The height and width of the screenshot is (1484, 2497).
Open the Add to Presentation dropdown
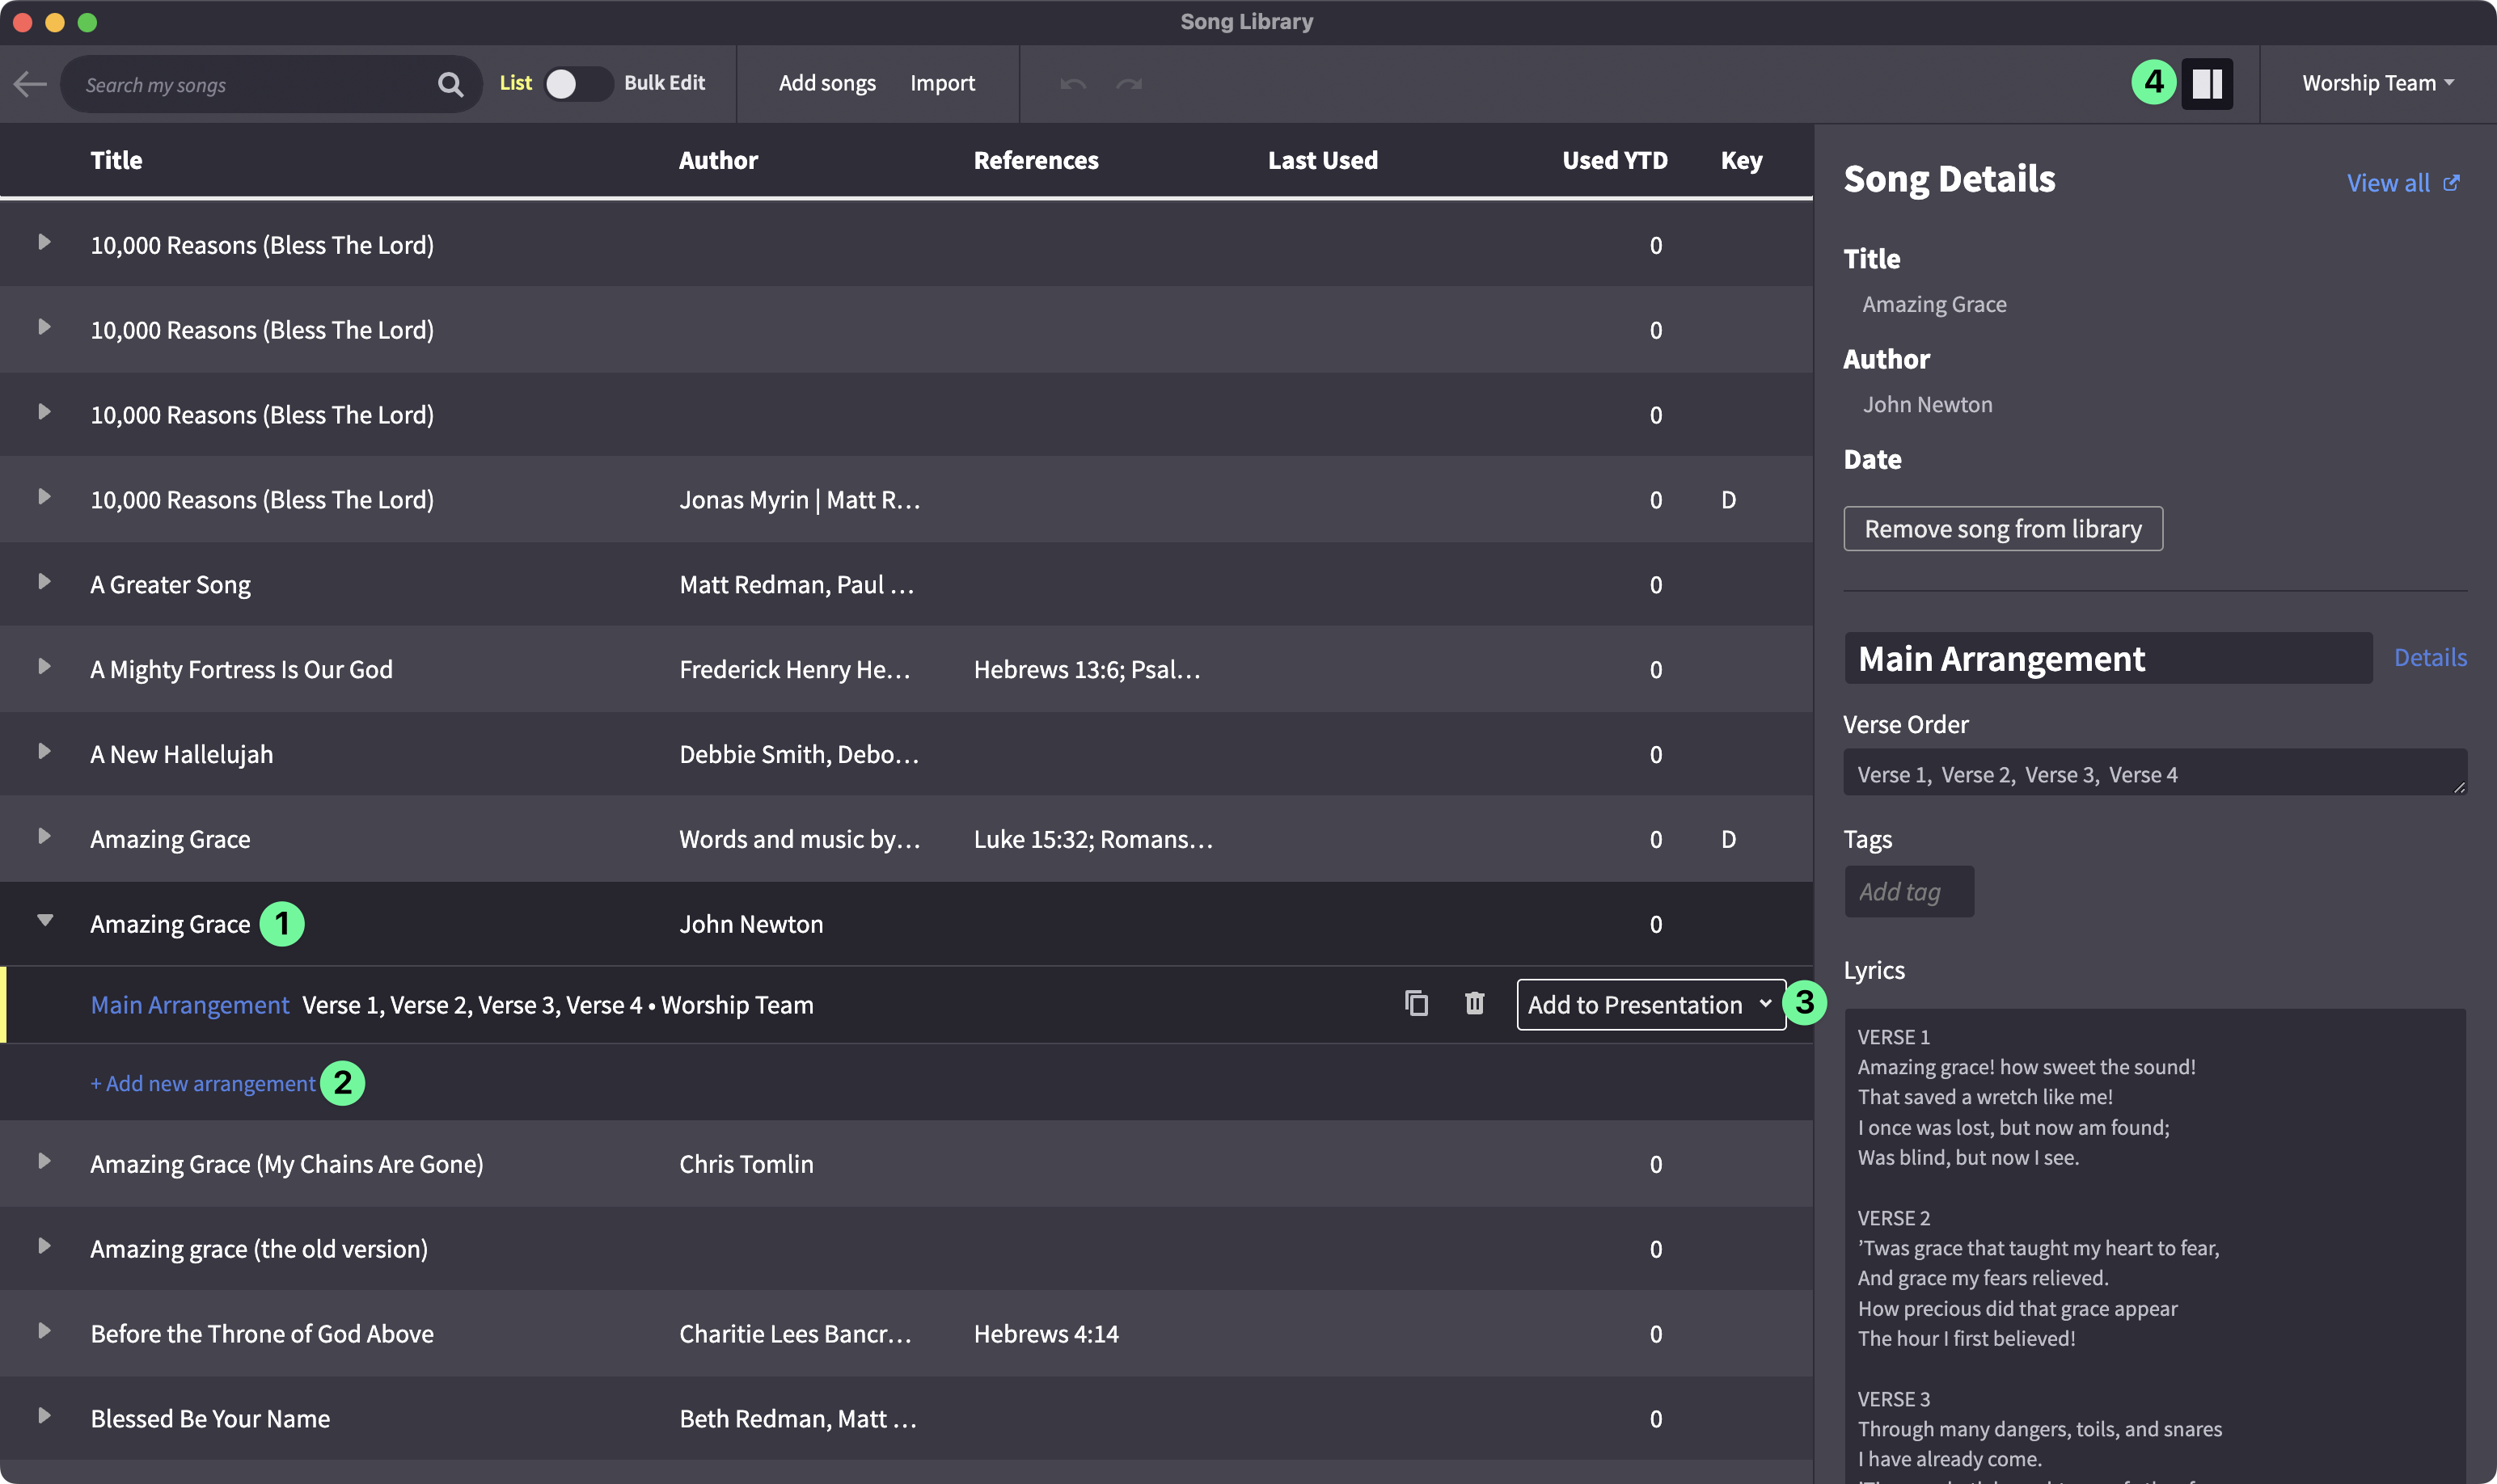pyautogui.click(x=1650, y=1004)
